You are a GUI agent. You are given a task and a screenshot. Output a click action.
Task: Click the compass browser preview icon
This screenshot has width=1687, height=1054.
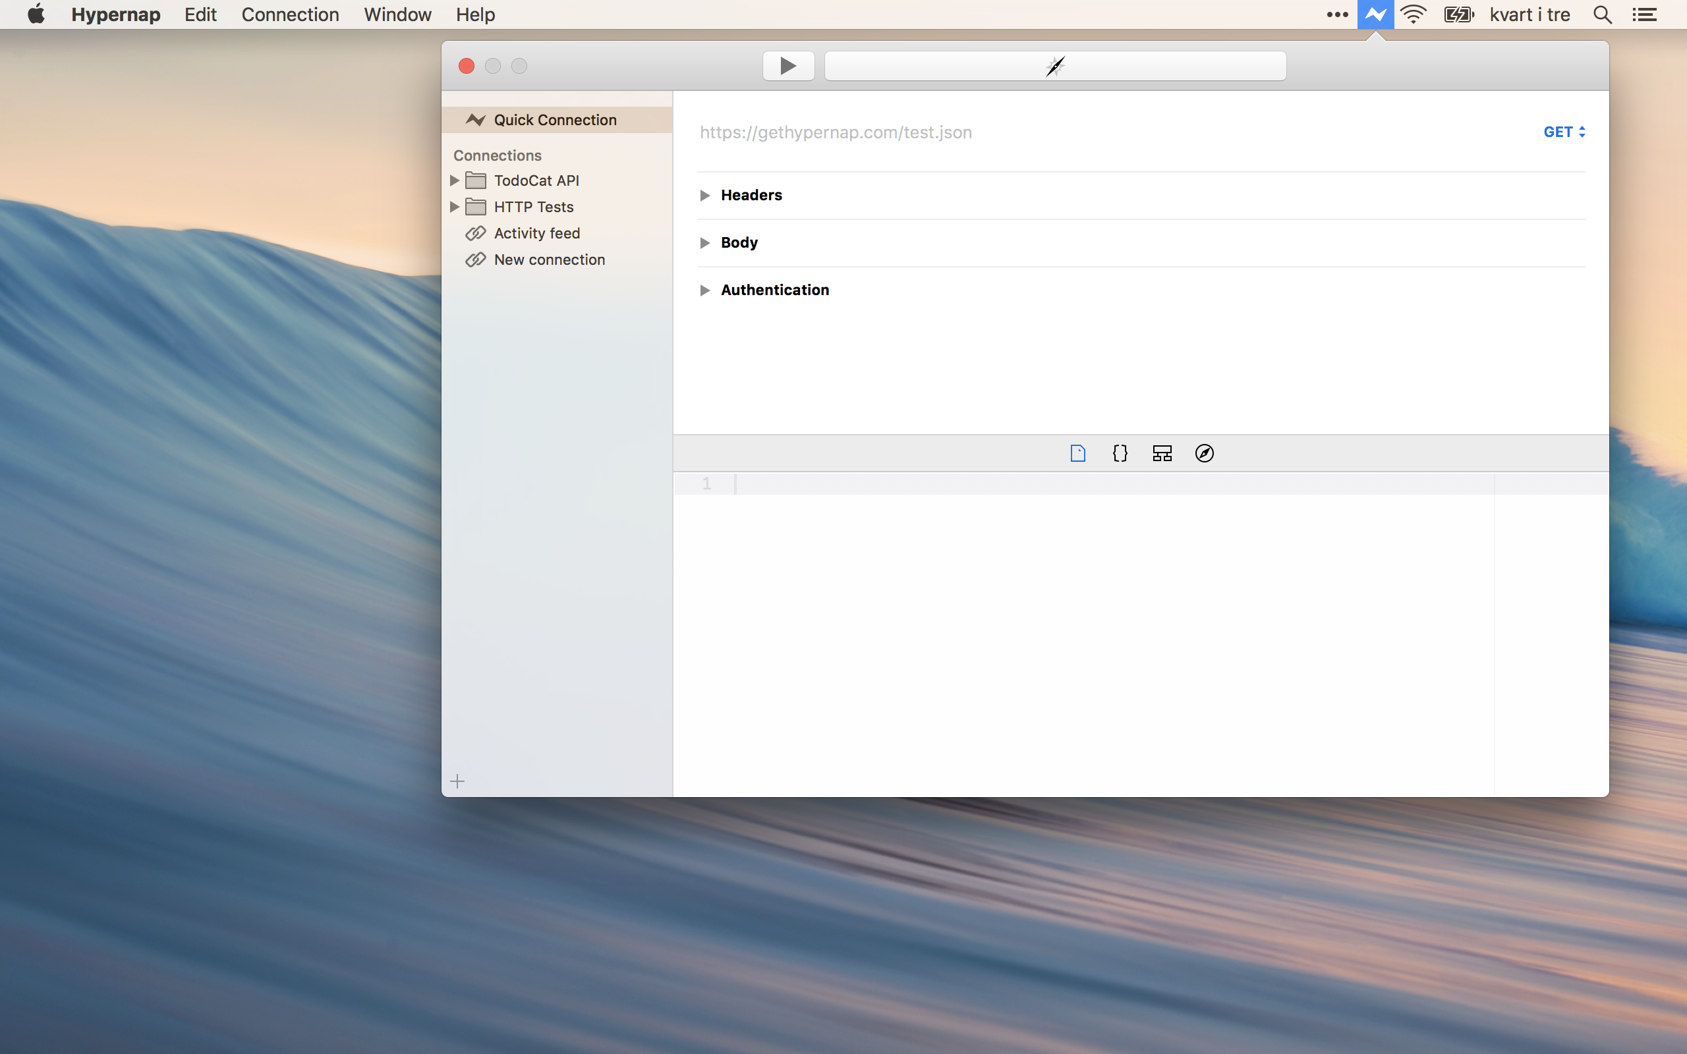tap(1204, 454)
